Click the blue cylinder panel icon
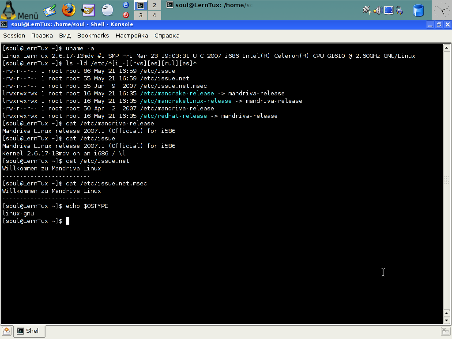Viewport: 452px width, 339px height. (x=418, y=11)
